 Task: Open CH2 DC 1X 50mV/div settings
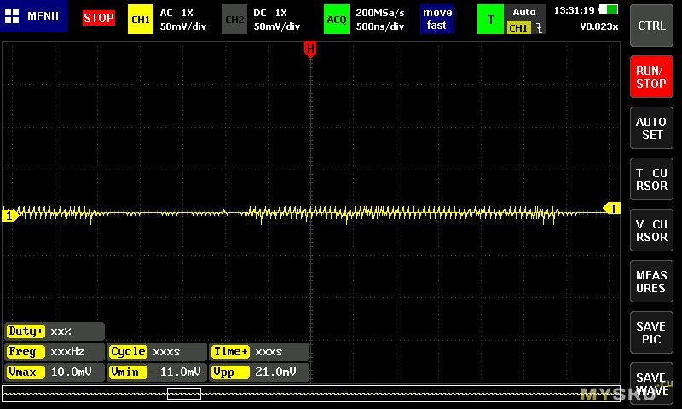pyautogui.click(x=276, y=20)
